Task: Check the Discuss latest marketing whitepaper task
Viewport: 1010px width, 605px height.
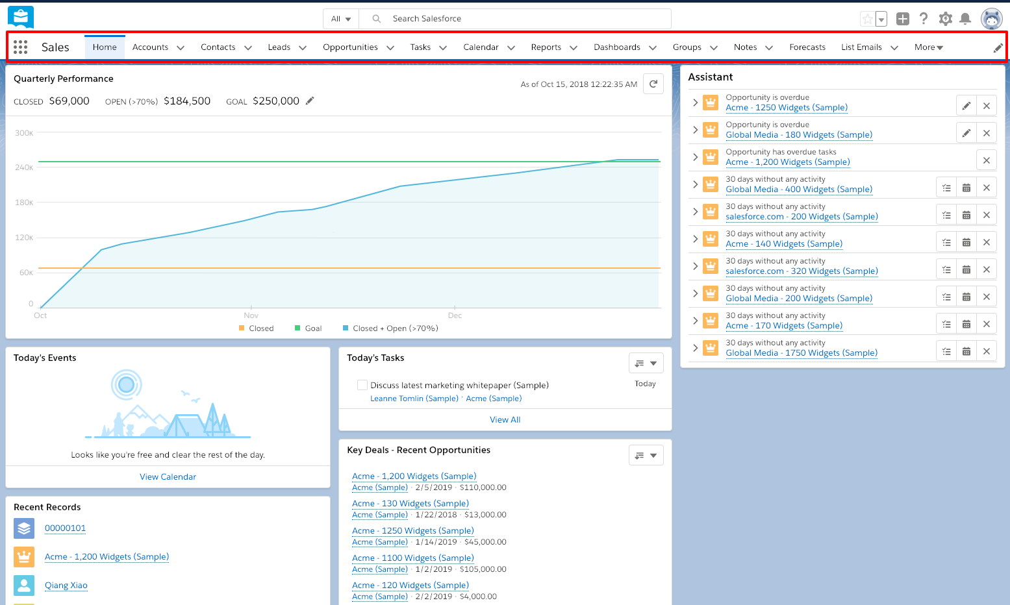Action: tap(362, 385)
